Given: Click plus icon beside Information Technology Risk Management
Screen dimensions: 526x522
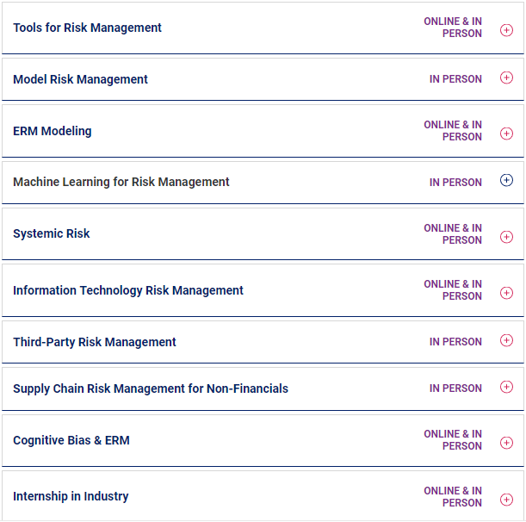Looking at the screenshot, I should coord(506,293).
